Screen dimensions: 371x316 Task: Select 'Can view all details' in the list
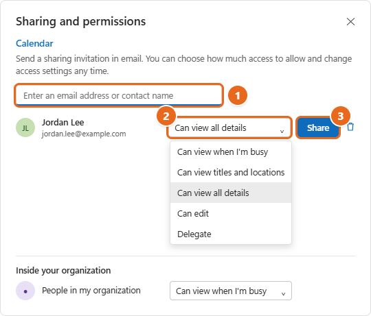tap(231, 193)
